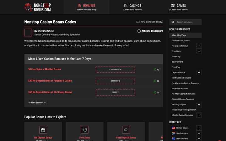Viewport: 226px width, 141px height.
Task: Open the First Deposit Bonus list card title
Action: pos(126,138)
